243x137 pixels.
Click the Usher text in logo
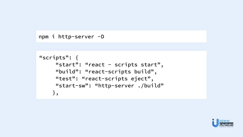(226, 125)
